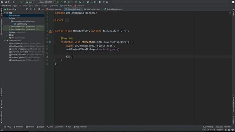The width and height of the screenshot is (235, 132).
Task: Click the Project side tool window tab
Action: [1, 12]
